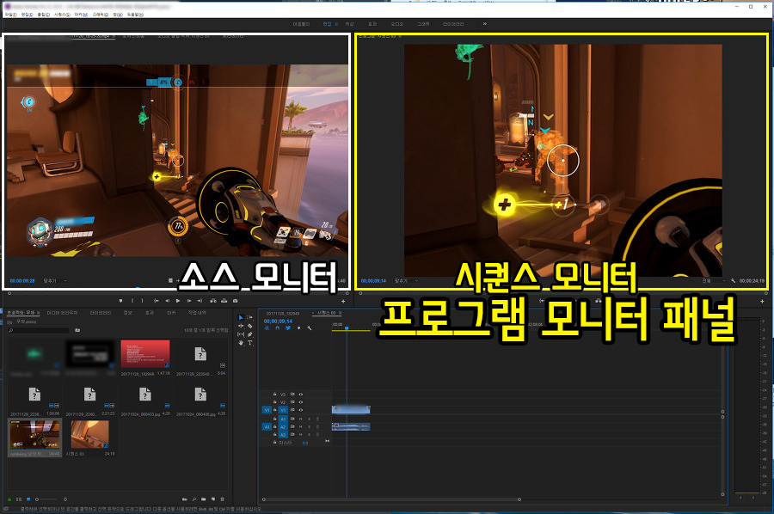Open timeline sequence tab menu
The width and height of the screenshot is (774, 514).
pyautogui.click(x=340, y=313)
